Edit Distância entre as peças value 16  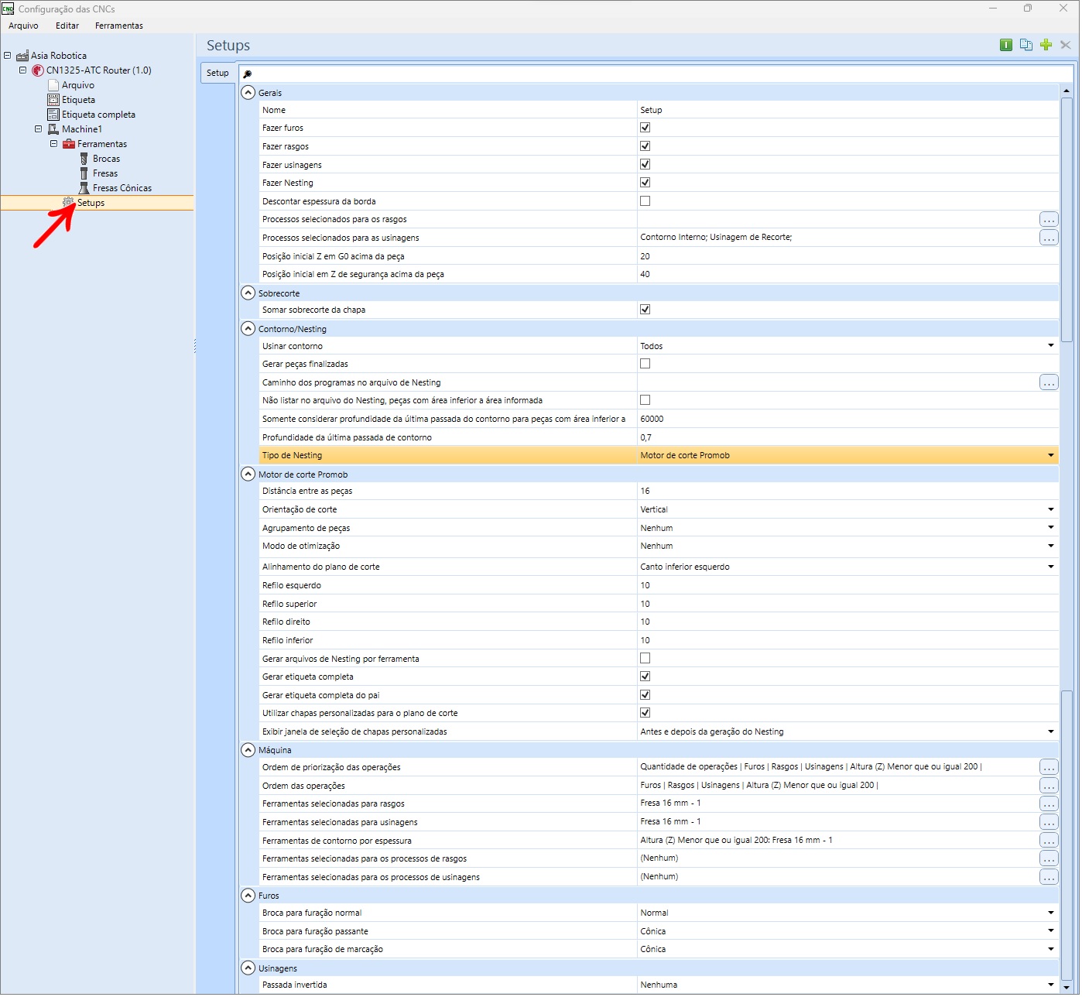click(849, 492)
